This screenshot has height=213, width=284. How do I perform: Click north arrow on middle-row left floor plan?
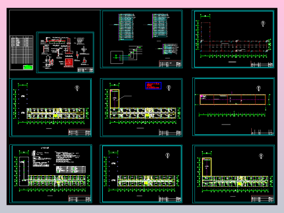[77, 88]
